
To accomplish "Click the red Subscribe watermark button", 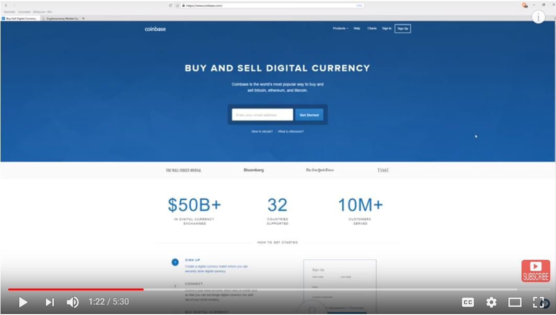I will click(536, 271).
